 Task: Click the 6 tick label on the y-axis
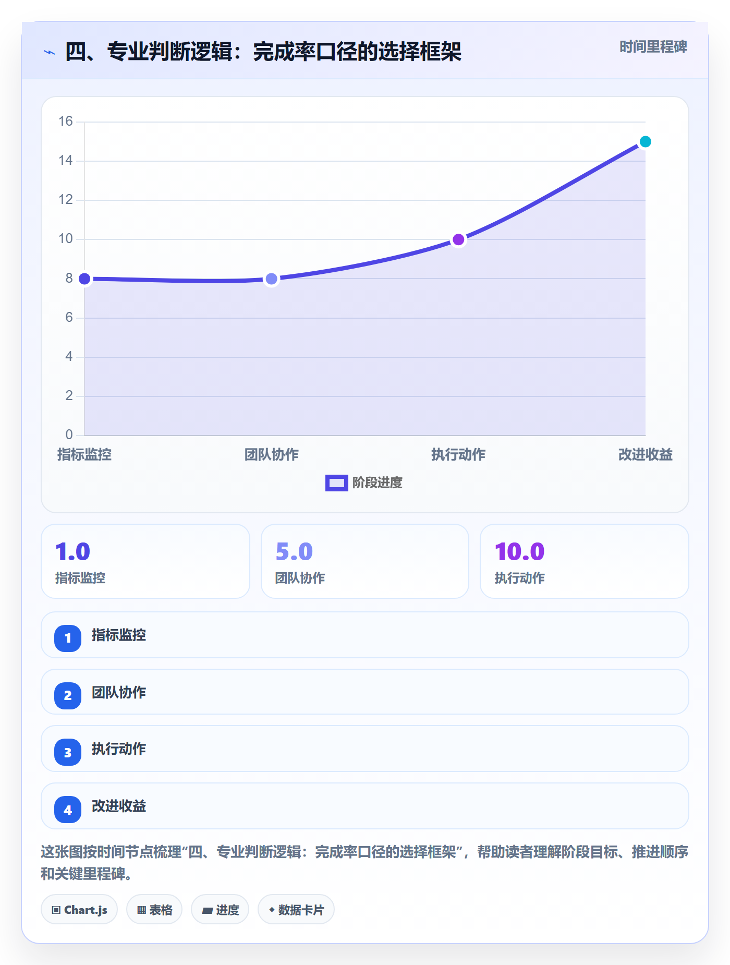(x=69, y=318)
